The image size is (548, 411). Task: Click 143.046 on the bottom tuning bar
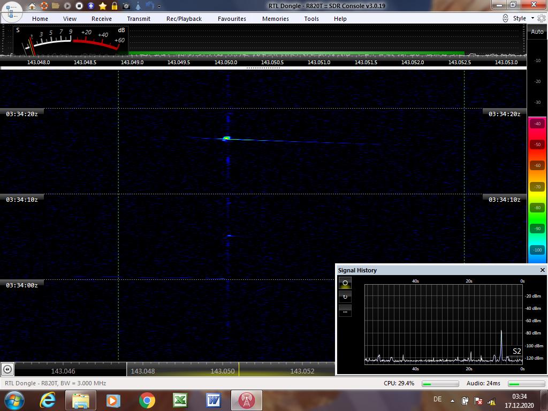click(x=63, y=371)
